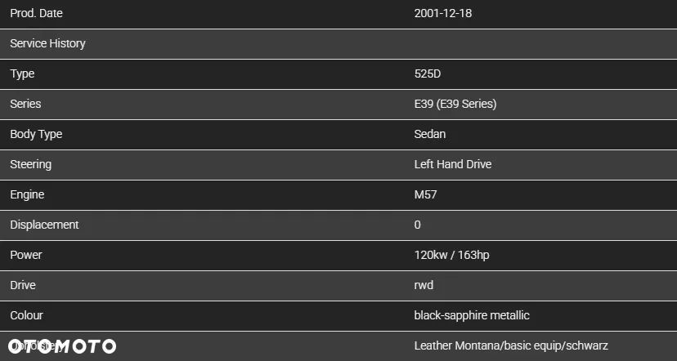The width and height of the screenshot is (677, 361).
Task: Select the 120kw / 163hp power value
Action: [x=452, y=255]
